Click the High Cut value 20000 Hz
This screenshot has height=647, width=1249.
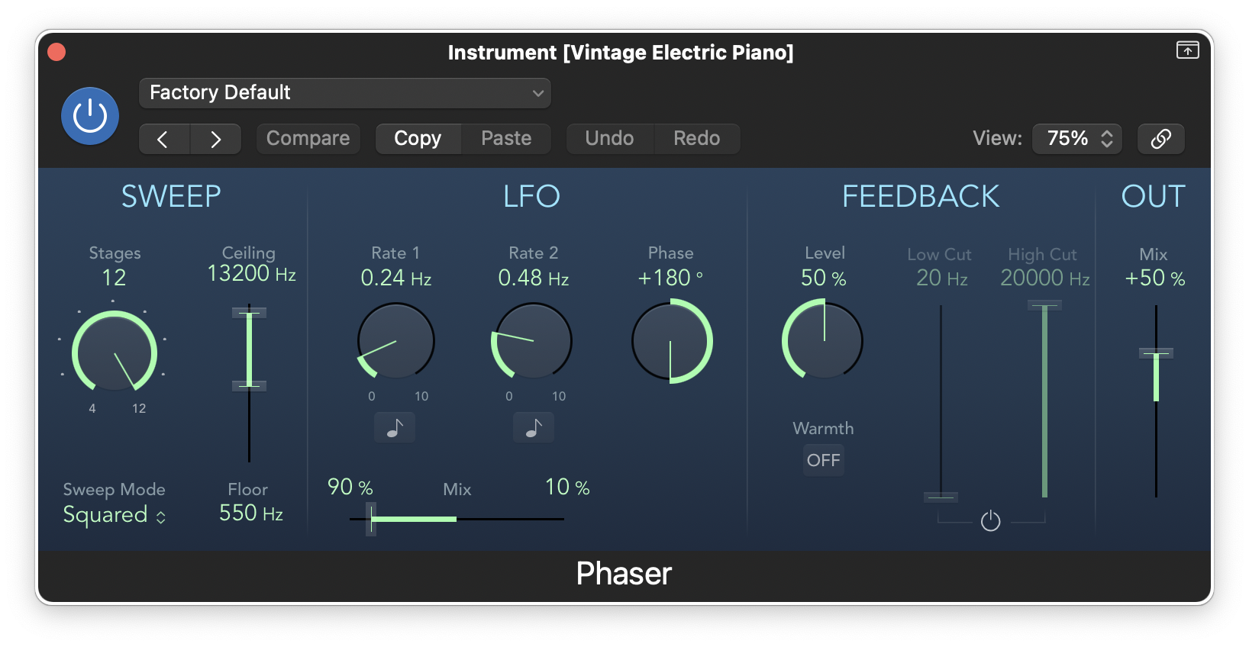pos(1045,278)
